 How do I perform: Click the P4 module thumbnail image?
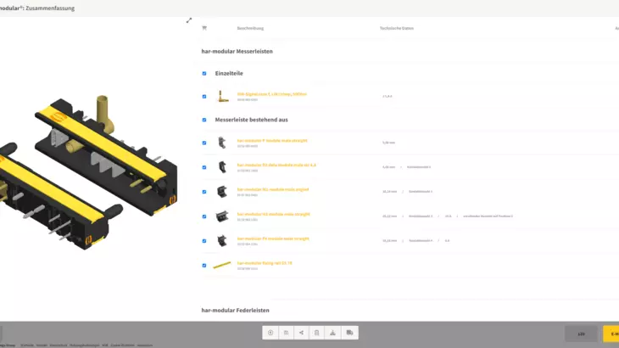[x=222, y=240]
